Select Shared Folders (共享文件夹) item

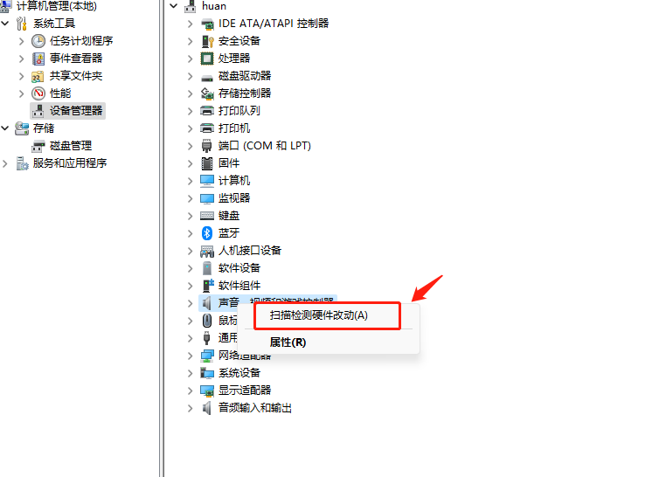pos(76,76)
